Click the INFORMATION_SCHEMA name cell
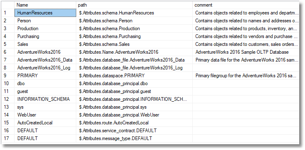 (x=45, y=99)
